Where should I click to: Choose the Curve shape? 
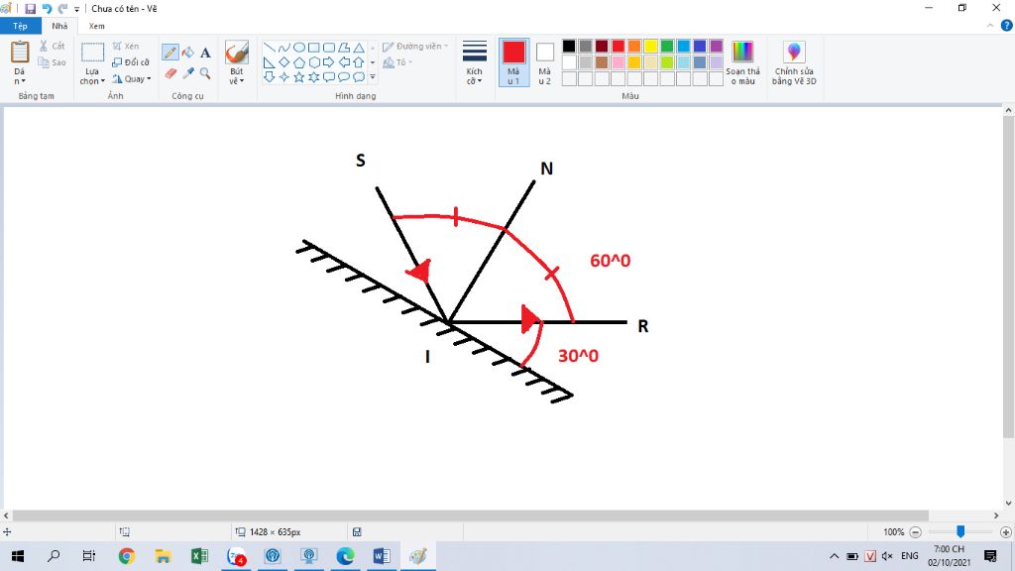(284, 48)
